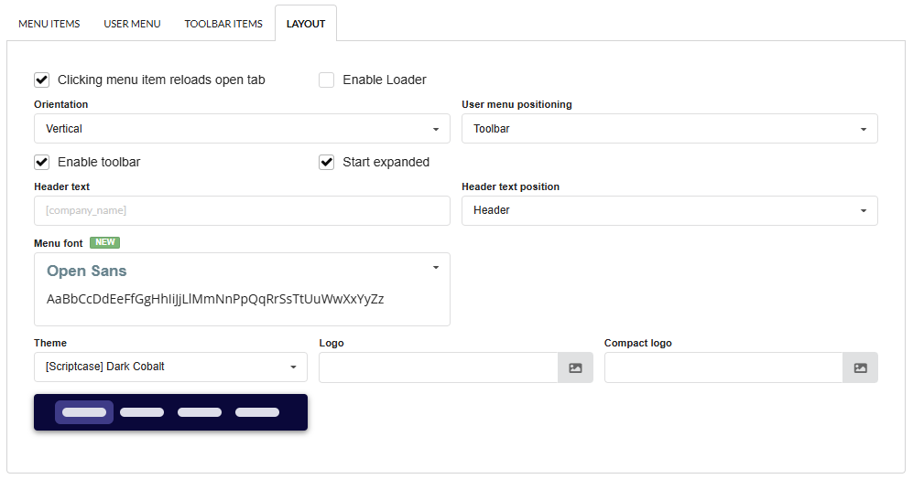Click the Compact logo label
The height and width of the screenshot is (479, 913).
pos(638,343)
